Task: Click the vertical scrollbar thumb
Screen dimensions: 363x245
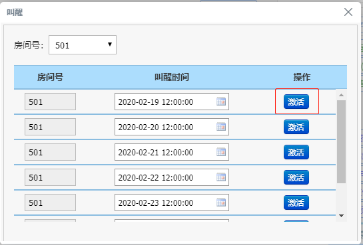Action: tap(341, 141)
